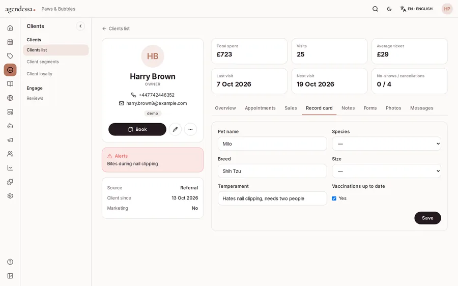Open the three-dots more options button
The image size is (458, 286).
190,129
